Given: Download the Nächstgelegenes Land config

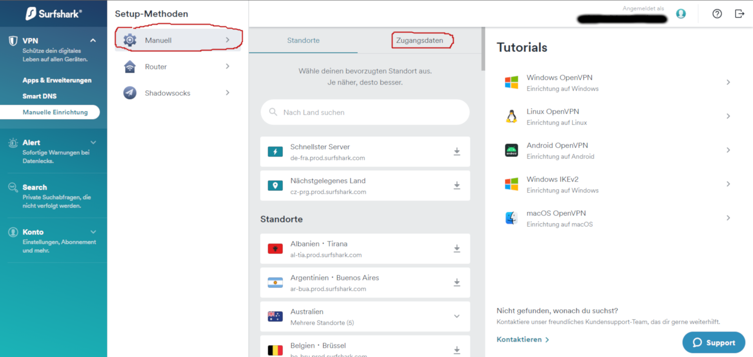Looking at the screenshot, I should tap(457, 186).
